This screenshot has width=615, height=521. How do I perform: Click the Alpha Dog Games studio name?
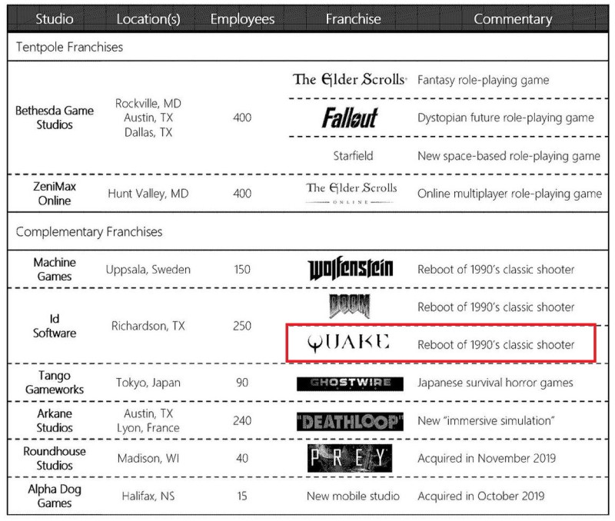pos(55,496)
